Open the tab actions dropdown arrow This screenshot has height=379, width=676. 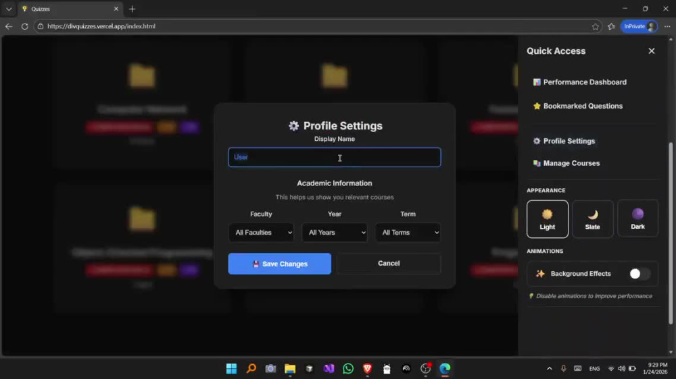[9, 9]
